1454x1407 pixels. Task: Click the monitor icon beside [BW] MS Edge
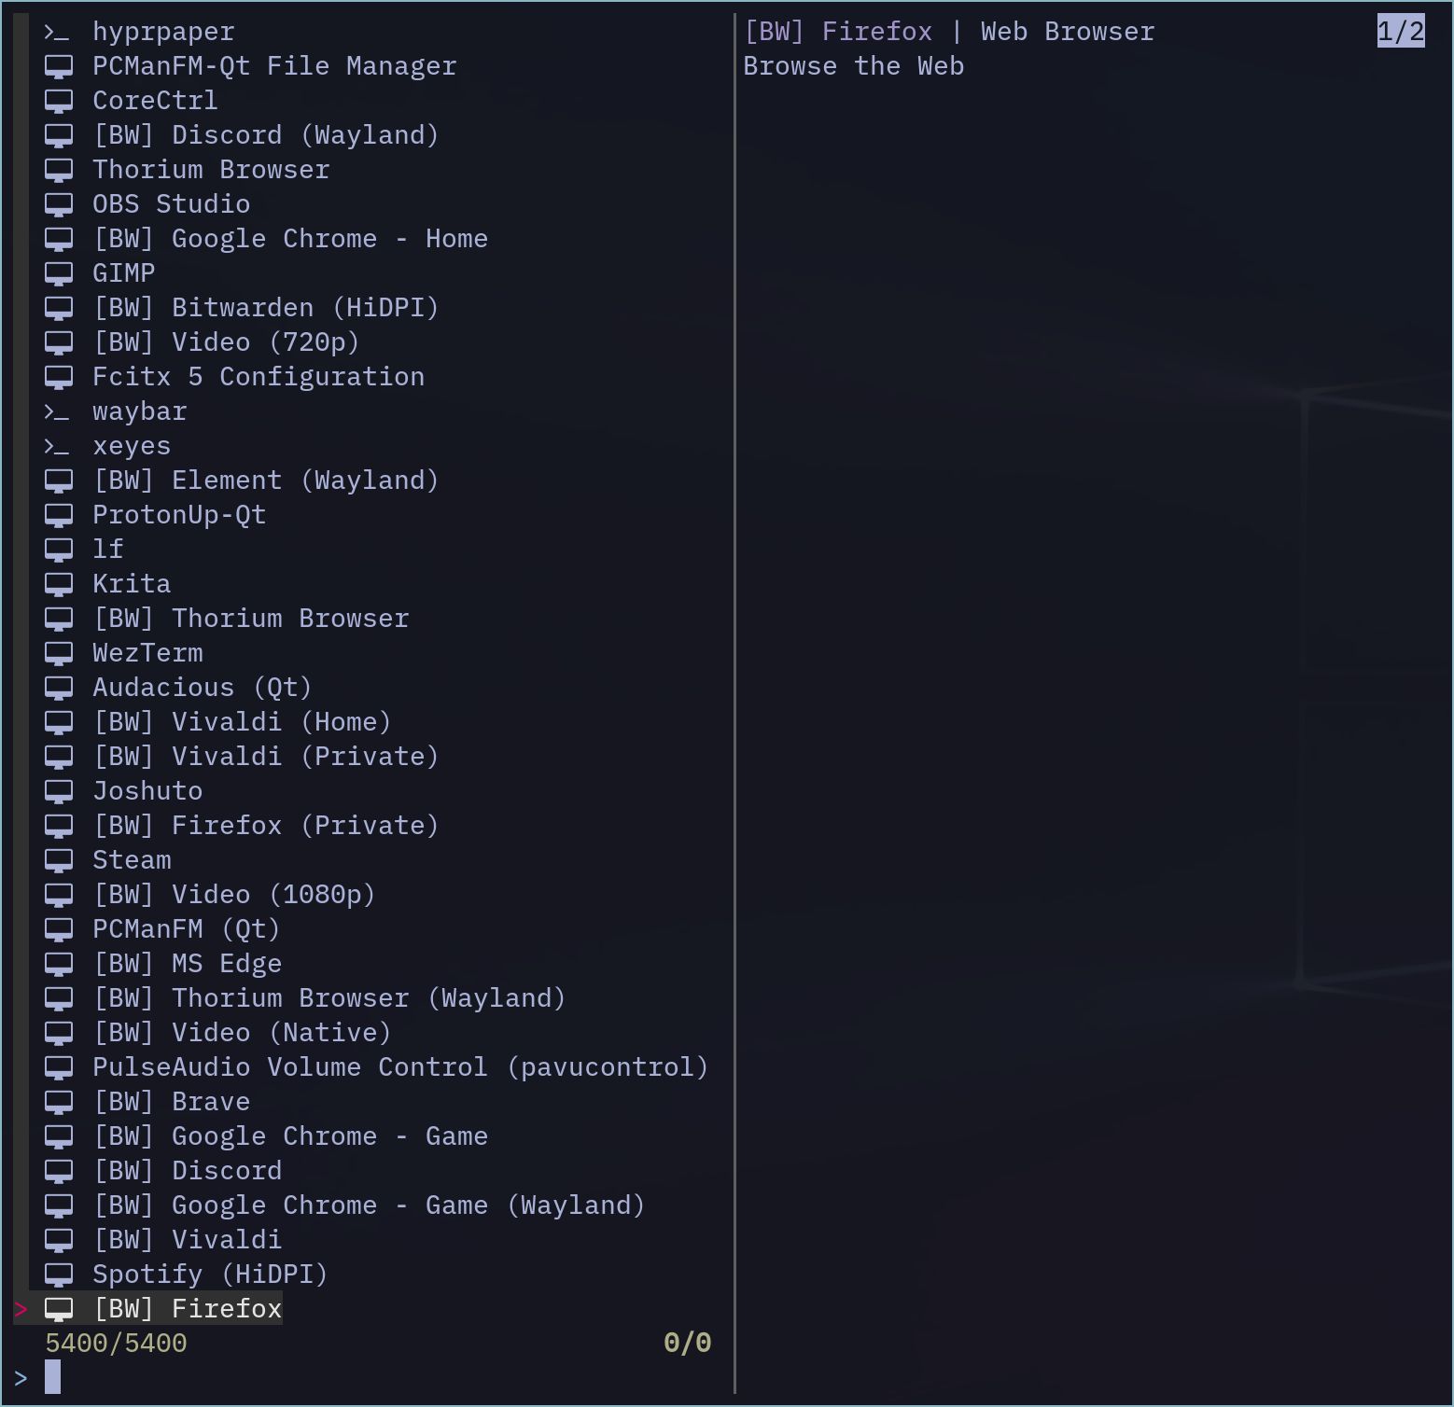point(59,965)
